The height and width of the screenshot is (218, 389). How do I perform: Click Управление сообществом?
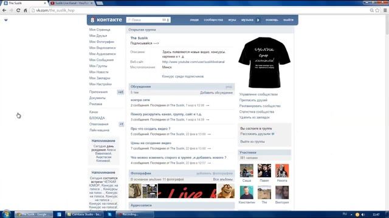click(258, 94)
